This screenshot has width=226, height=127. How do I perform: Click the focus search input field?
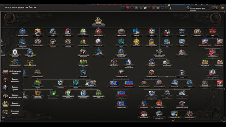point(199,8)
